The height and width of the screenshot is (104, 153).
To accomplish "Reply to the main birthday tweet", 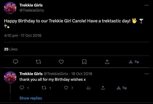I will coord(15,62).
